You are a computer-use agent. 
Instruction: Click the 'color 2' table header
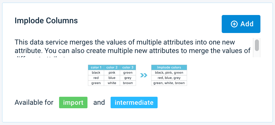112,67
